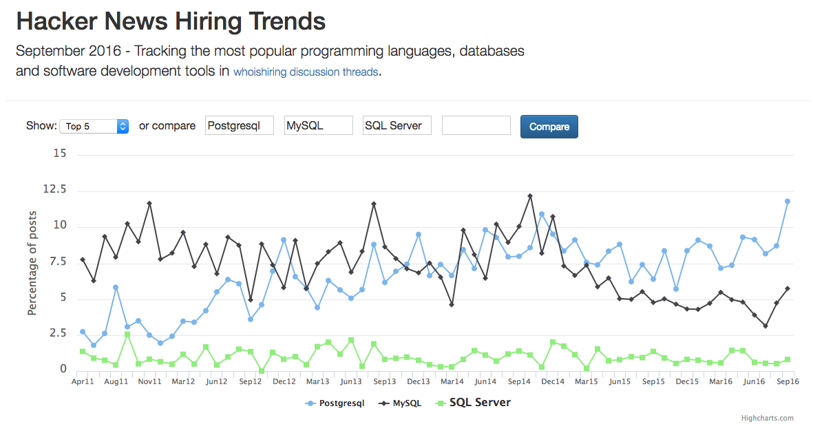The width and height of the screenshot is (813, 433).
Task: Toggle MySQL series in the legend
Action: coord(400,403)
